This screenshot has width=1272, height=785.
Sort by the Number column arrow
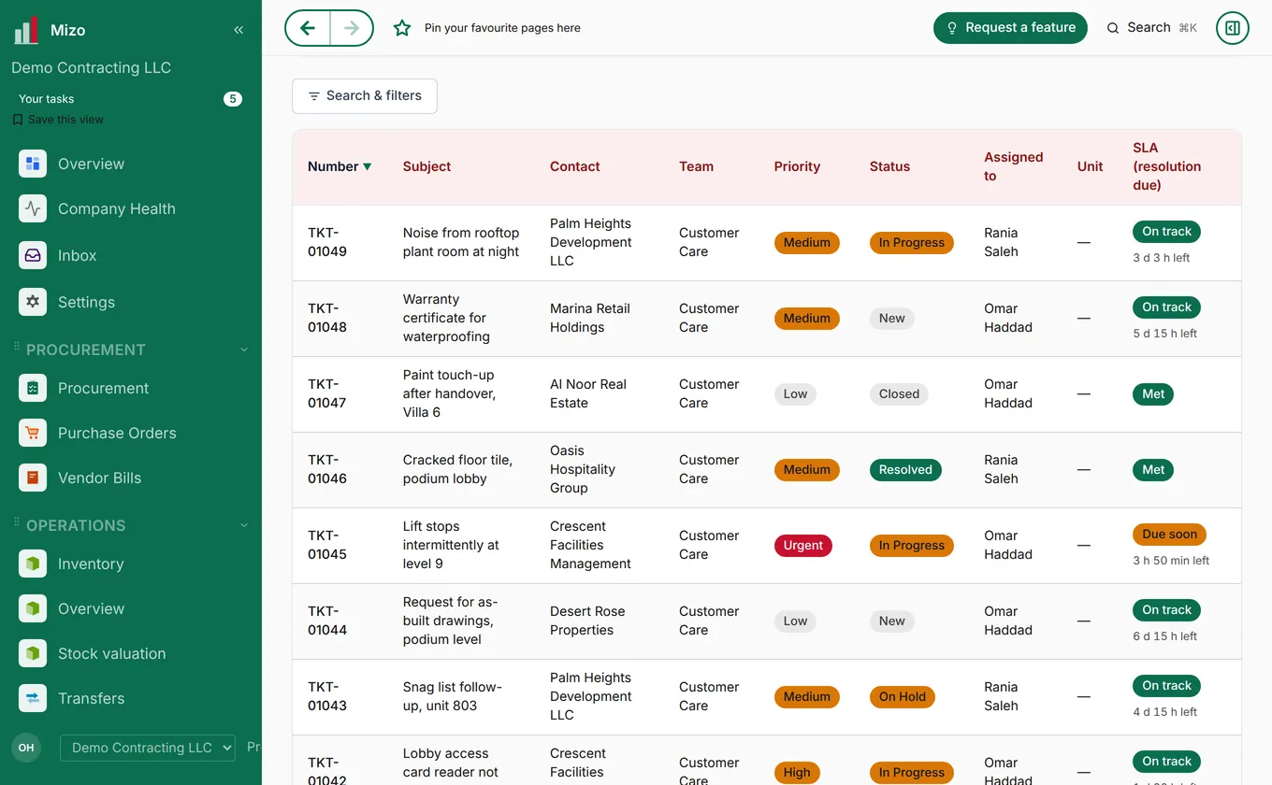368,166
